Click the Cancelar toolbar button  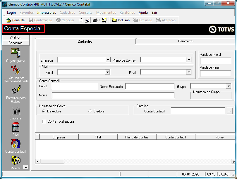pyautogui.click(x=65, y=20)
